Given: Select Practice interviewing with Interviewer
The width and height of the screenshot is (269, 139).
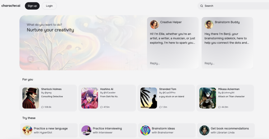Looking at the screenshot, I should tap(108, 130).
